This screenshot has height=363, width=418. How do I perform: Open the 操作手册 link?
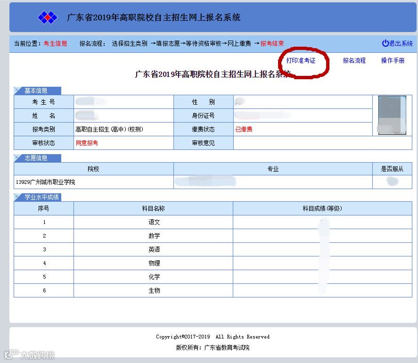pyautogui.click(x=393, y=60)
